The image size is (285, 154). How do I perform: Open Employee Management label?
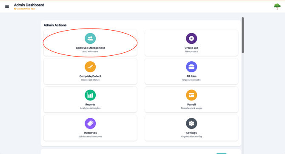(90, 48)
